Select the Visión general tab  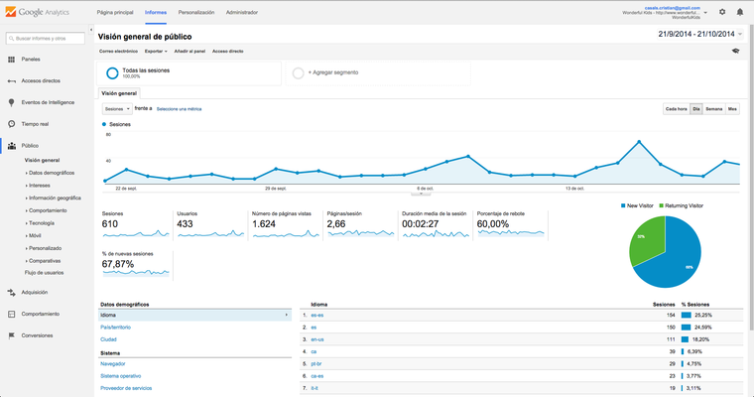click(x=119, y=93)
